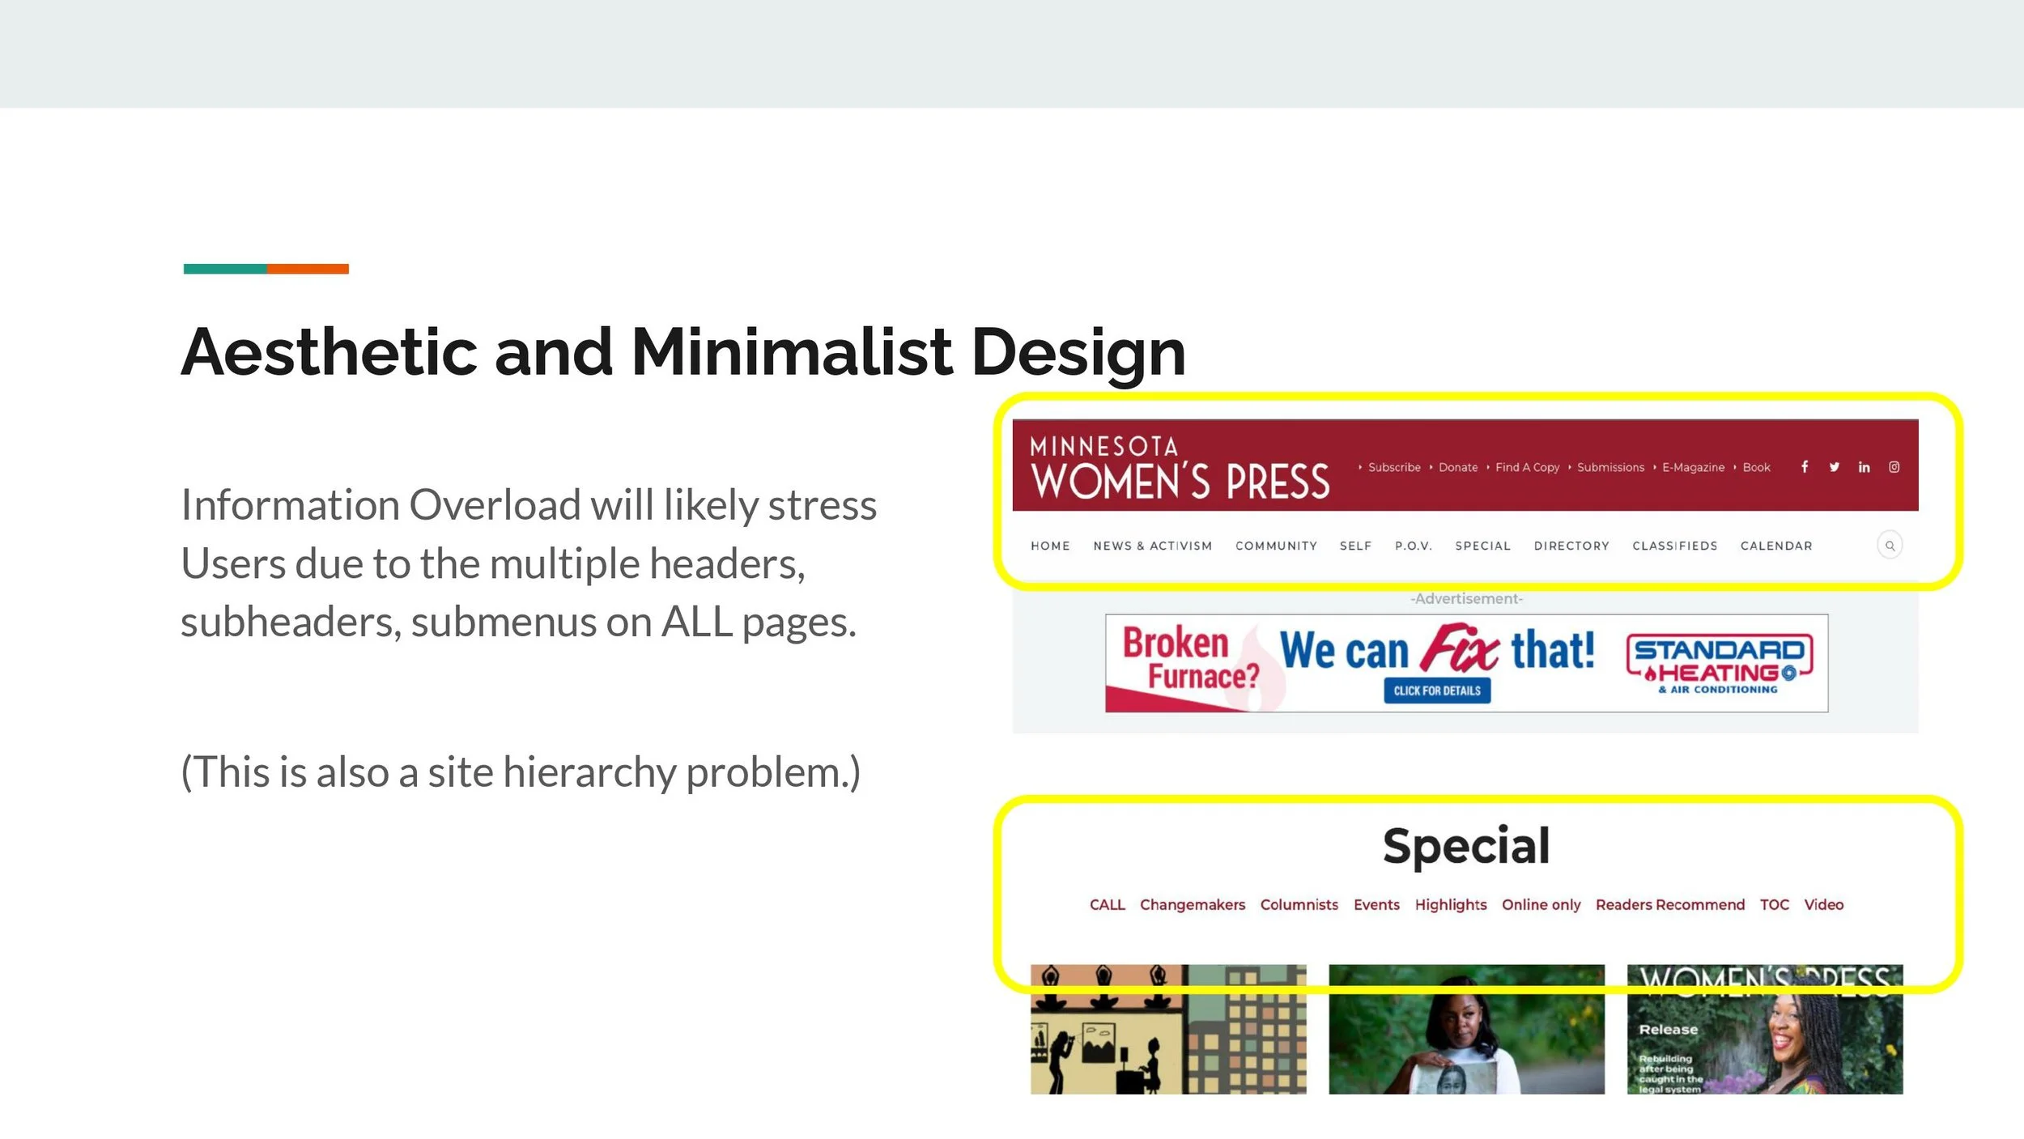Click the Minnesota Women's Press logo
This screenshot has width=2024, height=1139.
(x=1179, y=469)
